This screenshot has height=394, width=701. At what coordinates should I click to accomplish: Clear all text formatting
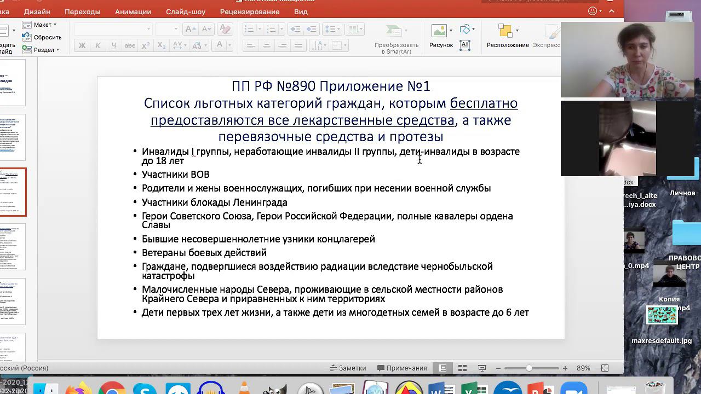224,29
